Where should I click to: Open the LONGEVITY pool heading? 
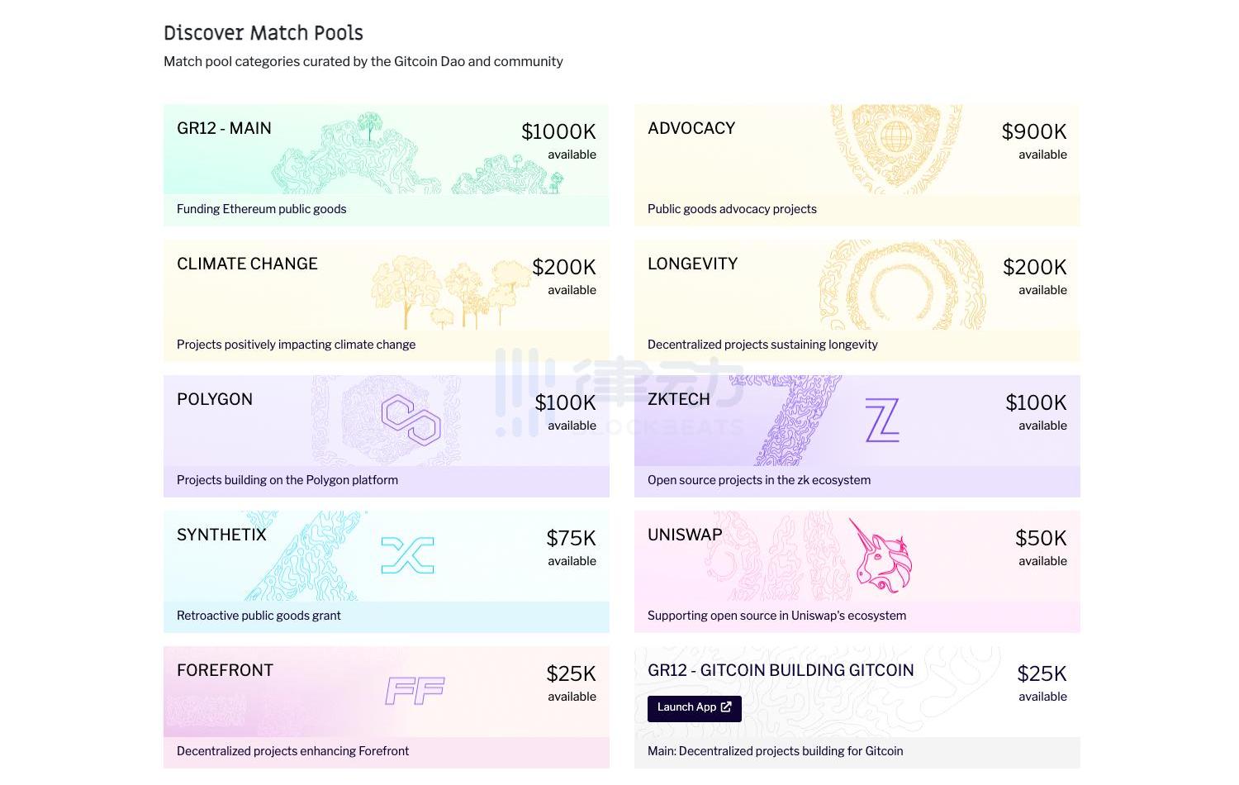692,264
